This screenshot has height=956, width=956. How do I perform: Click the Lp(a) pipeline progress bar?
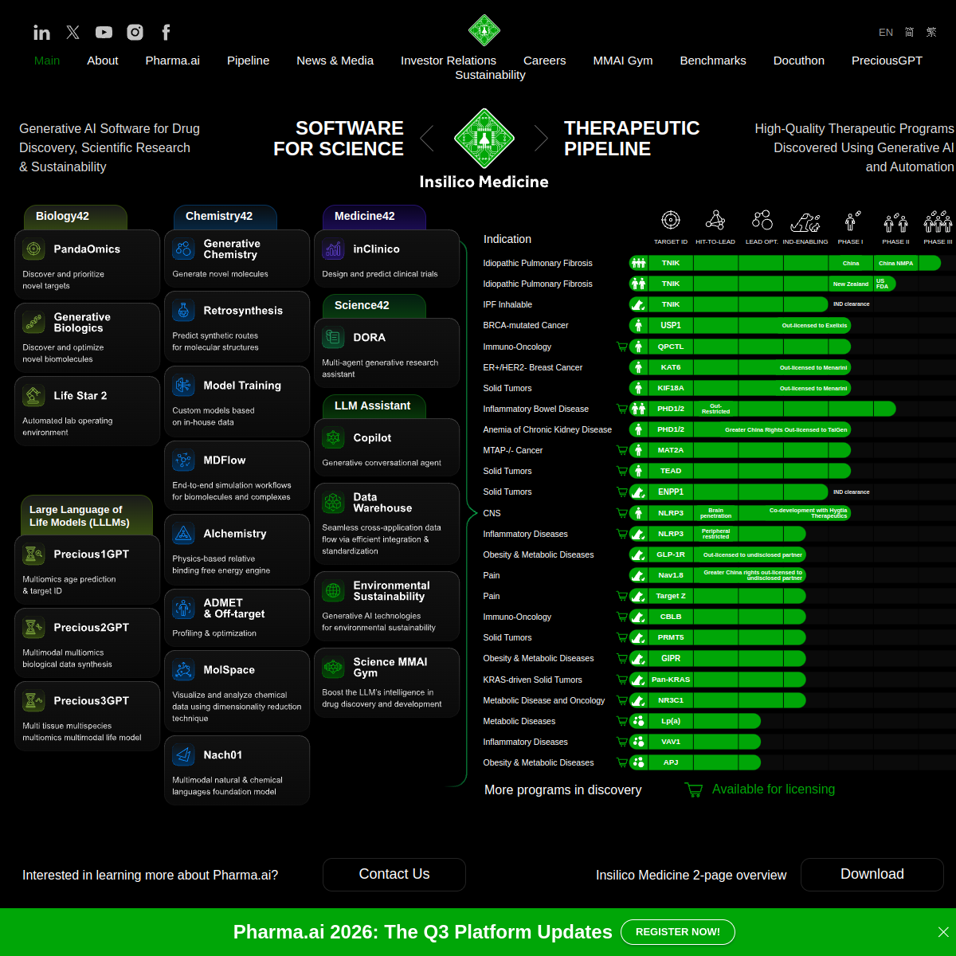pyautogui.click(x=695, y=721)
